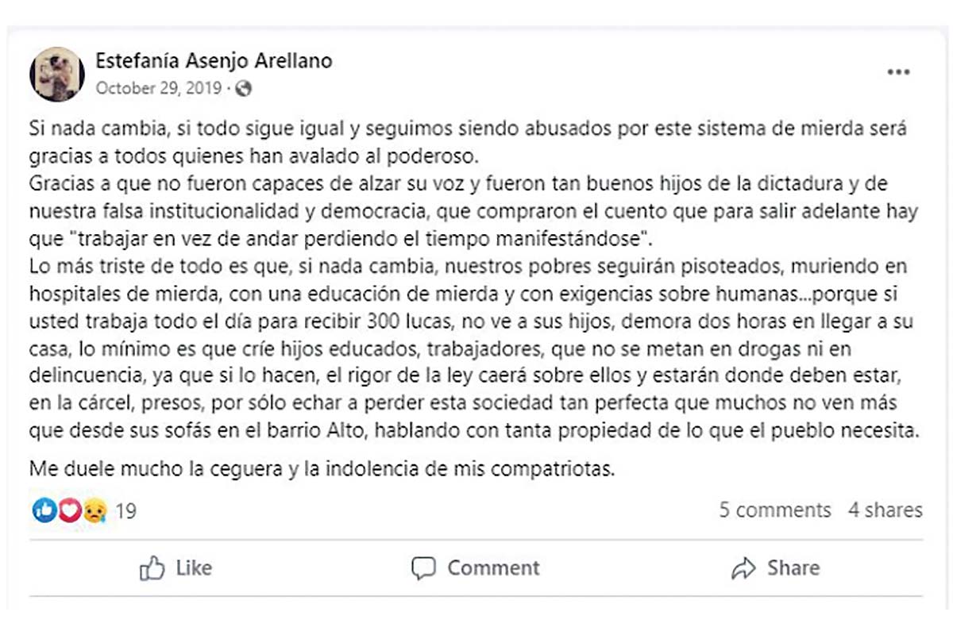Open the three-dot post options menu
The image size is (953, 635).
[898, 72]
